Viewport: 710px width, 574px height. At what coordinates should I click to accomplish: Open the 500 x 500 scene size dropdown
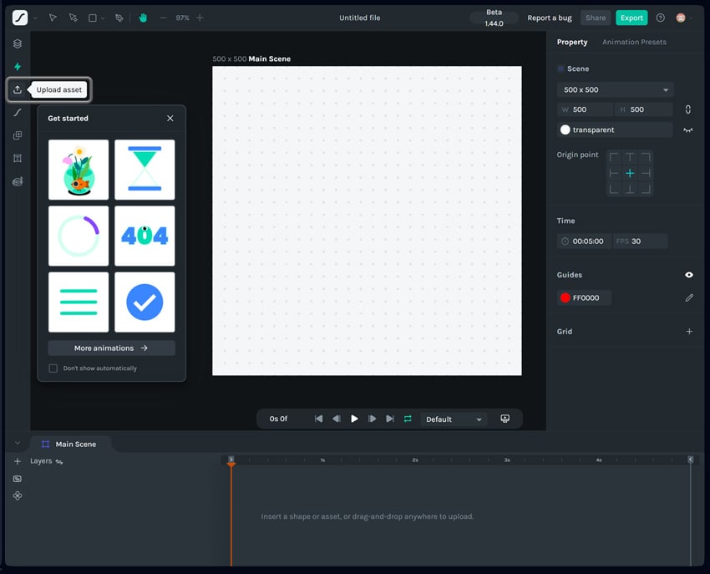(615, 89)
